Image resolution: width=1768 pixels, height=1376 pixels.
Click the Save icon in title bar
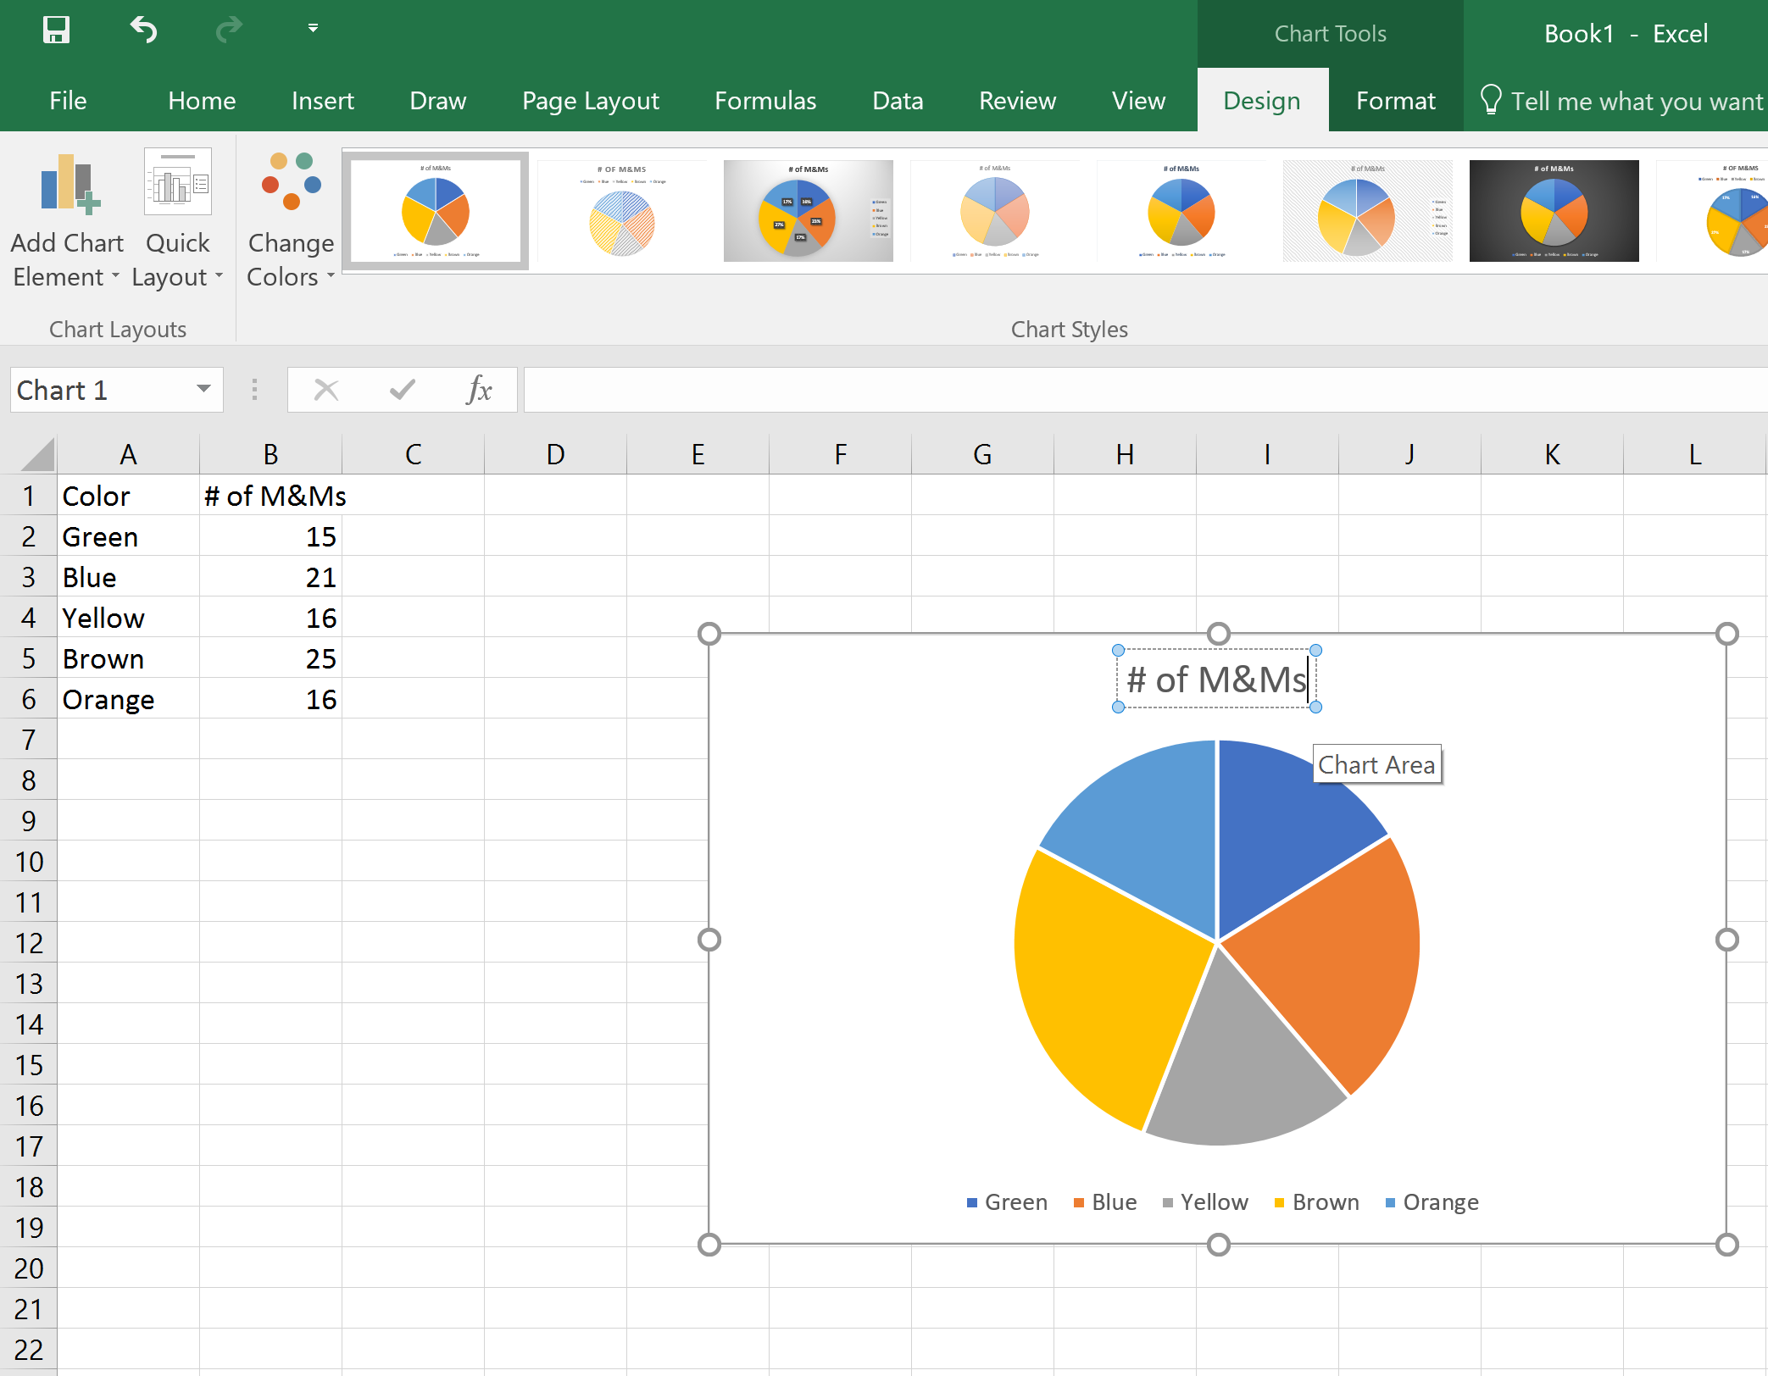[56, 31]
